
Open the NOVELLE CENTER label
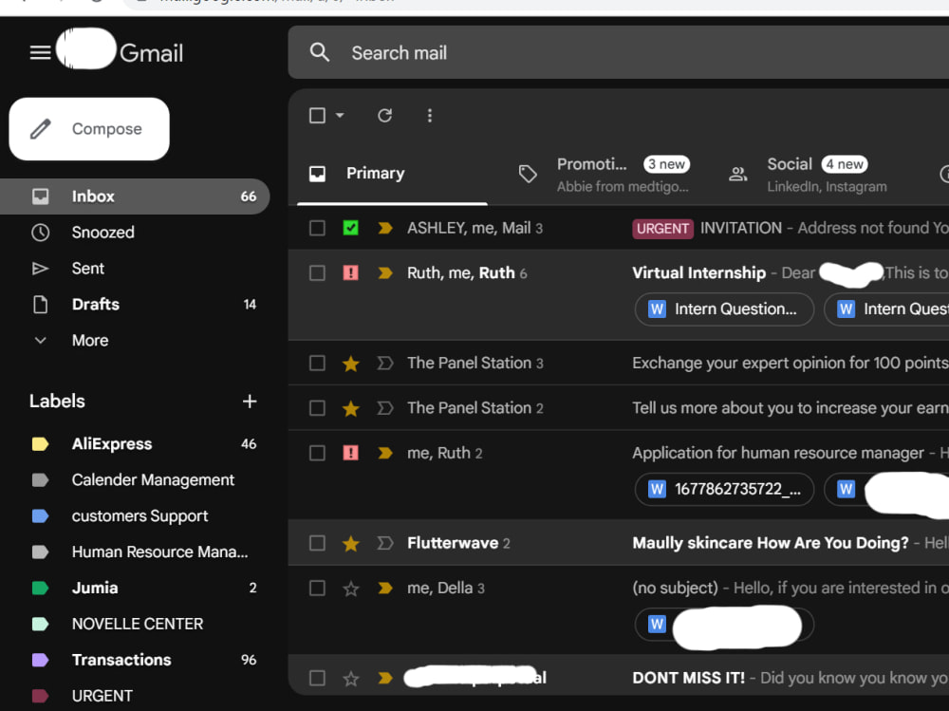[x=135, y=624]
